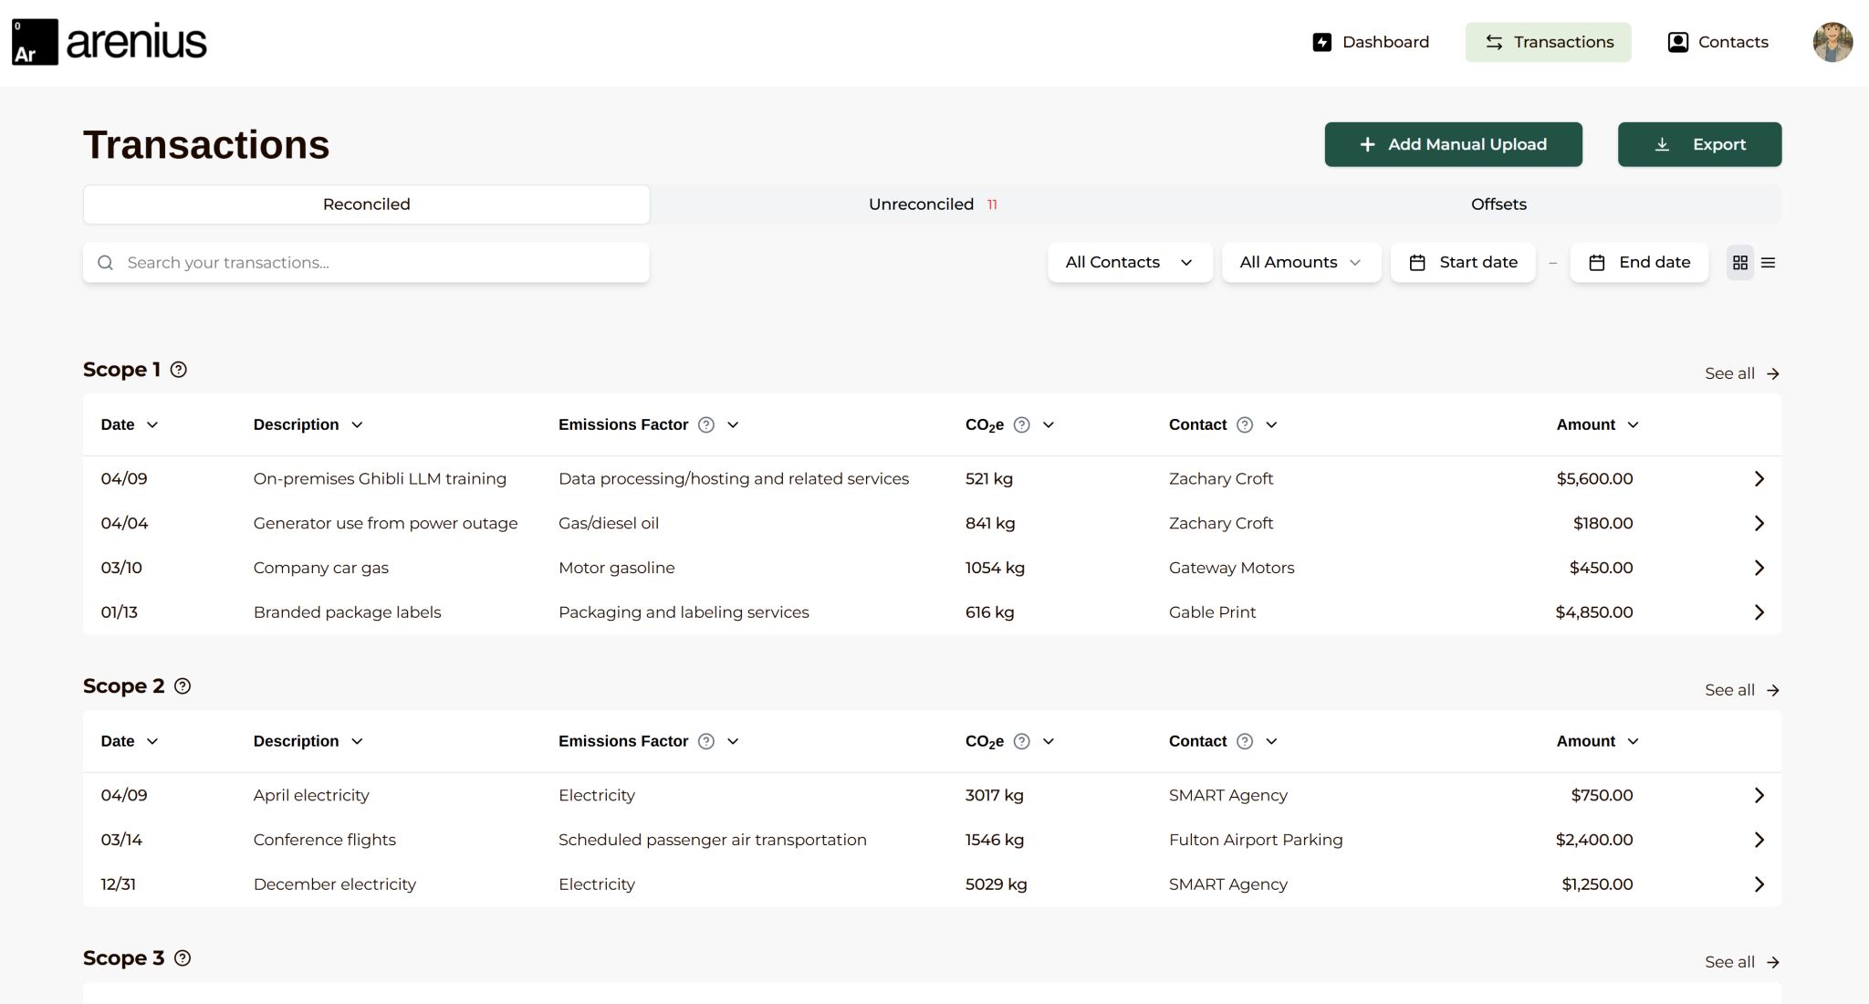Click the Add Manual Upload button
The image size is (1869, 1004).
(x=1454, y=144)
